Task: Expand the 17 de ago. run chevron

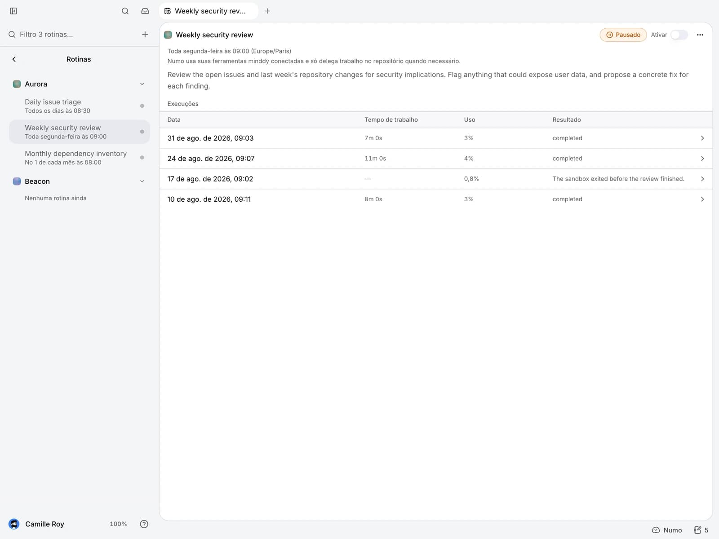Action: [x=702, y=179]
